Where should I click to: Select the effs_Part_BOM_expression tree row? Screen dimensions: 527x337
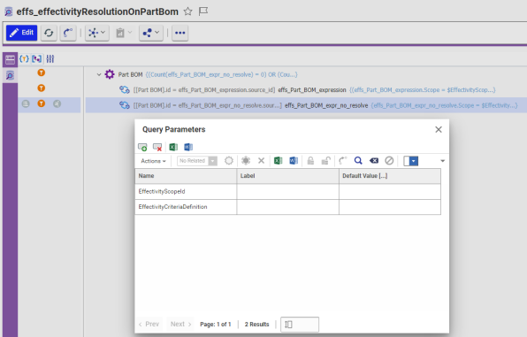click(x=306, y=90)
